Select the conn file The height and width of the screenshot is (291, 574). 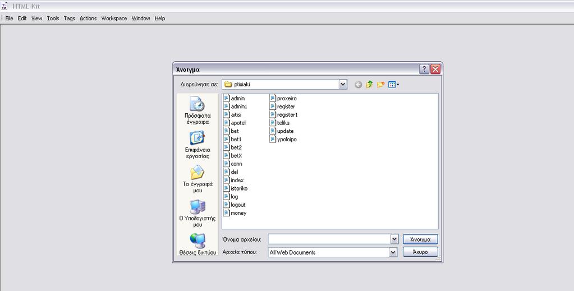(x=233, y=164)
